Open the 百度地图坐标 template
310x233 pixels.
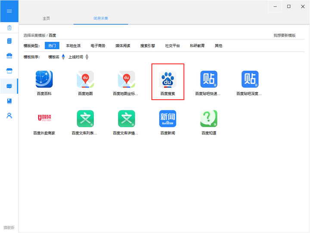[x=126, y=83]
